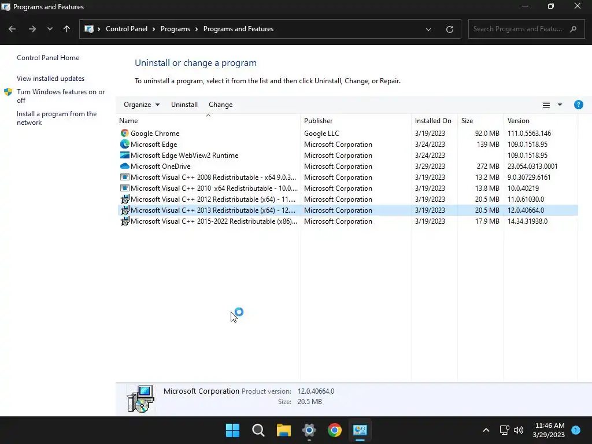This screenshot has height=444, width=592.
Task: Expand chevron after Programs breadcrumb
Action: [x=197, y=29]
